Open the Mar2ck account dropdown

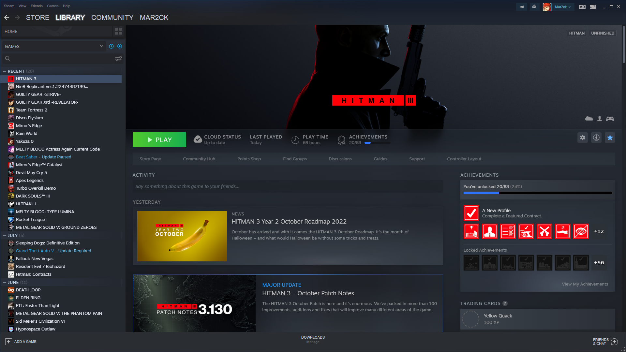coord(562,7)
